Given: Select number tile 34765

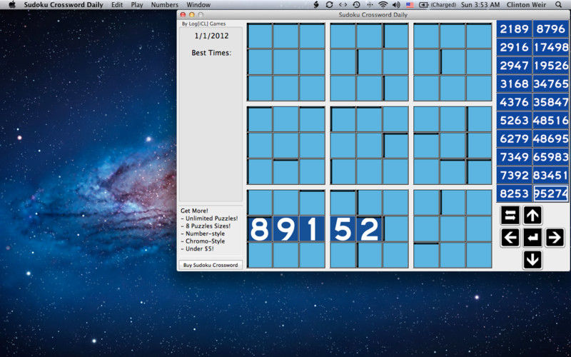Looking at the screenshot, I should (x=550, y=84).
